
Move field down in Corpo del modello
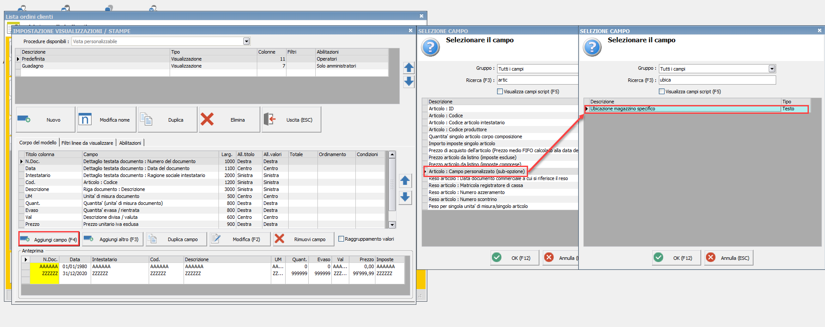coord(405,197)
